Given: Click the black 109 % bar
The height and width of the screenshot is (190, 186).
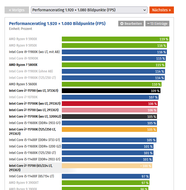Looking at the screenshot, I should coord(111,91).
